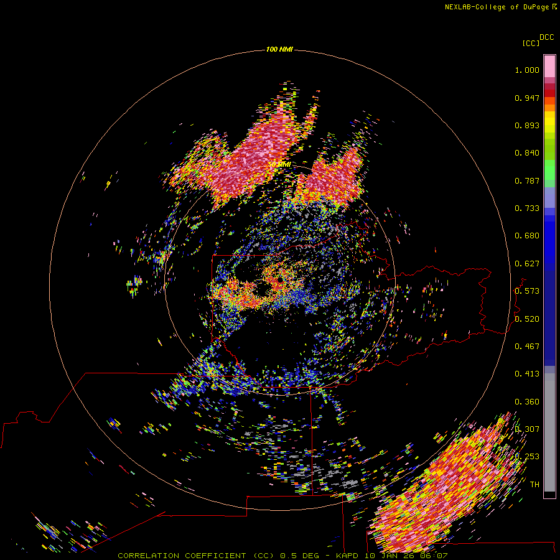560x560 pixels.
Task: Click the DCC legend header text
Action: click(x=546, y=37)
